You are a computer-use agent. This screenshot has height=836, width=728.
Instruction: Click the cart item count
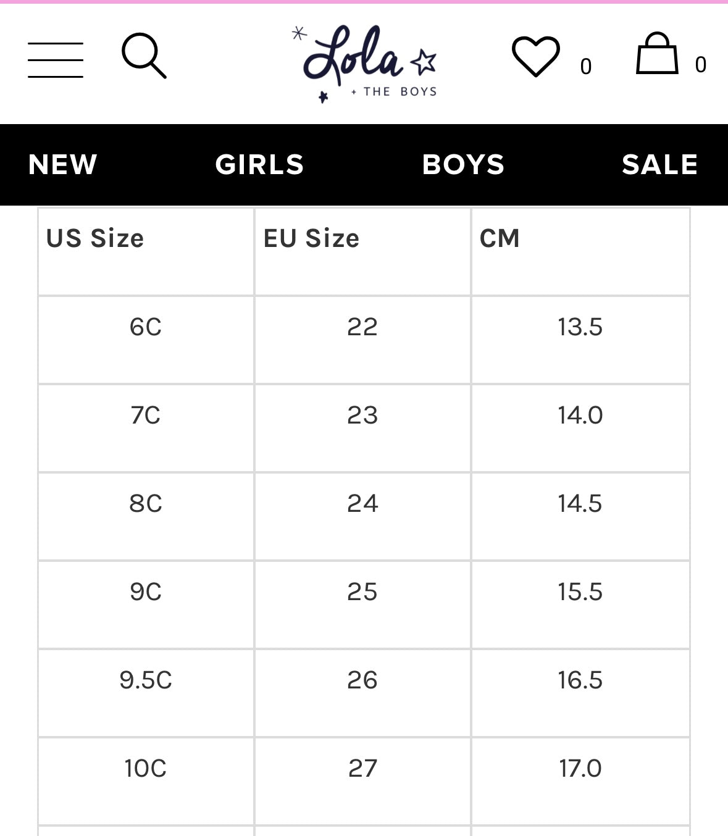(x=700, y=65)
